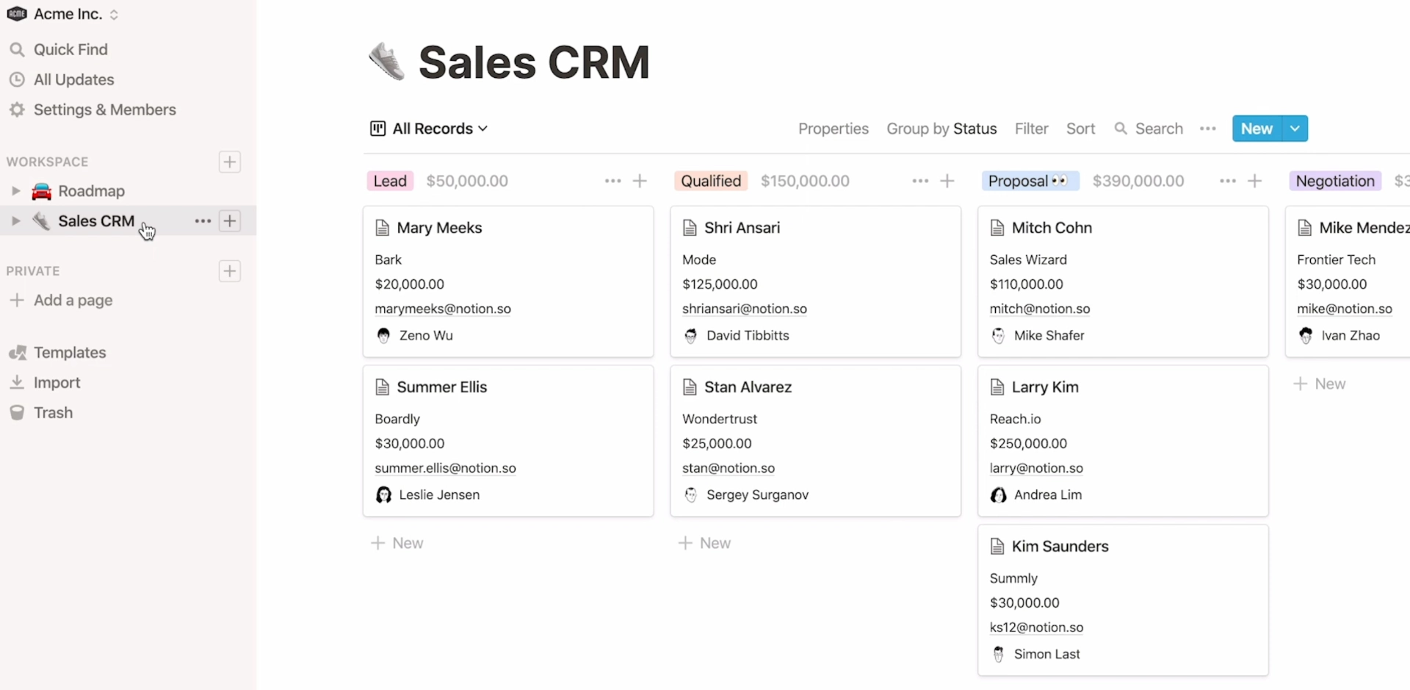Open the Filter menu
The width and height of the screenshot is (1410, 690).
pos(1031,129)
